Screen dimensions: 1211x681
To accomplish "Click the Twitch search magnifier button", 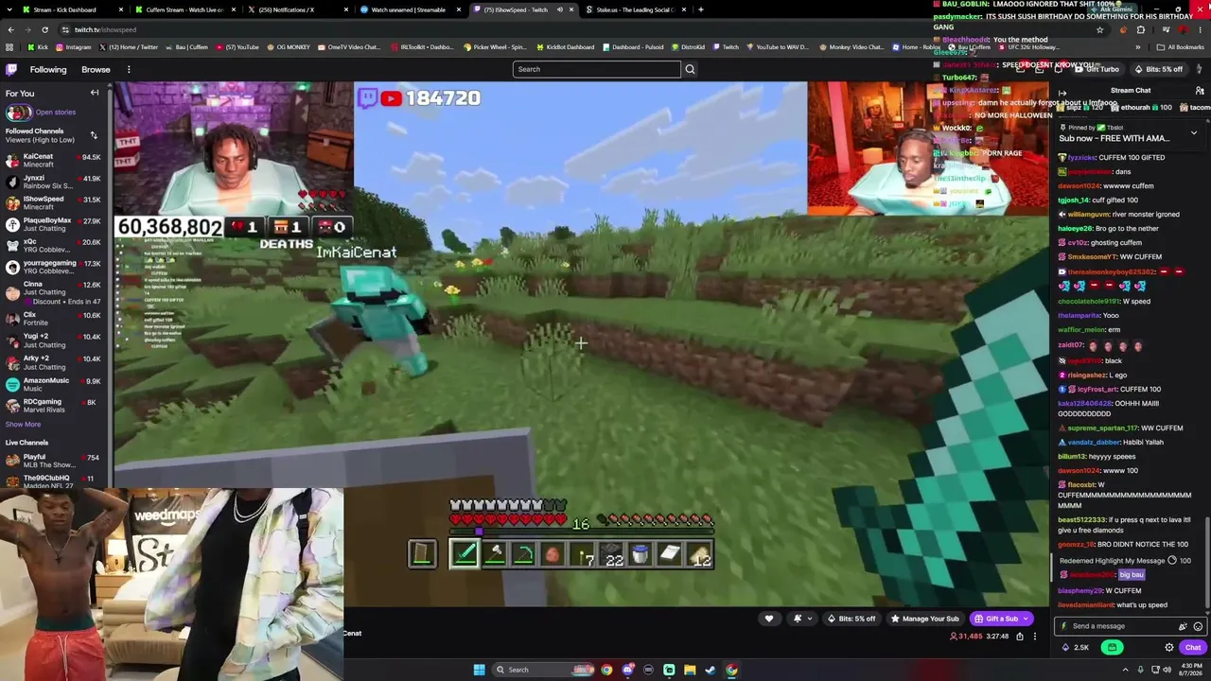I will [x=690, y=69].
